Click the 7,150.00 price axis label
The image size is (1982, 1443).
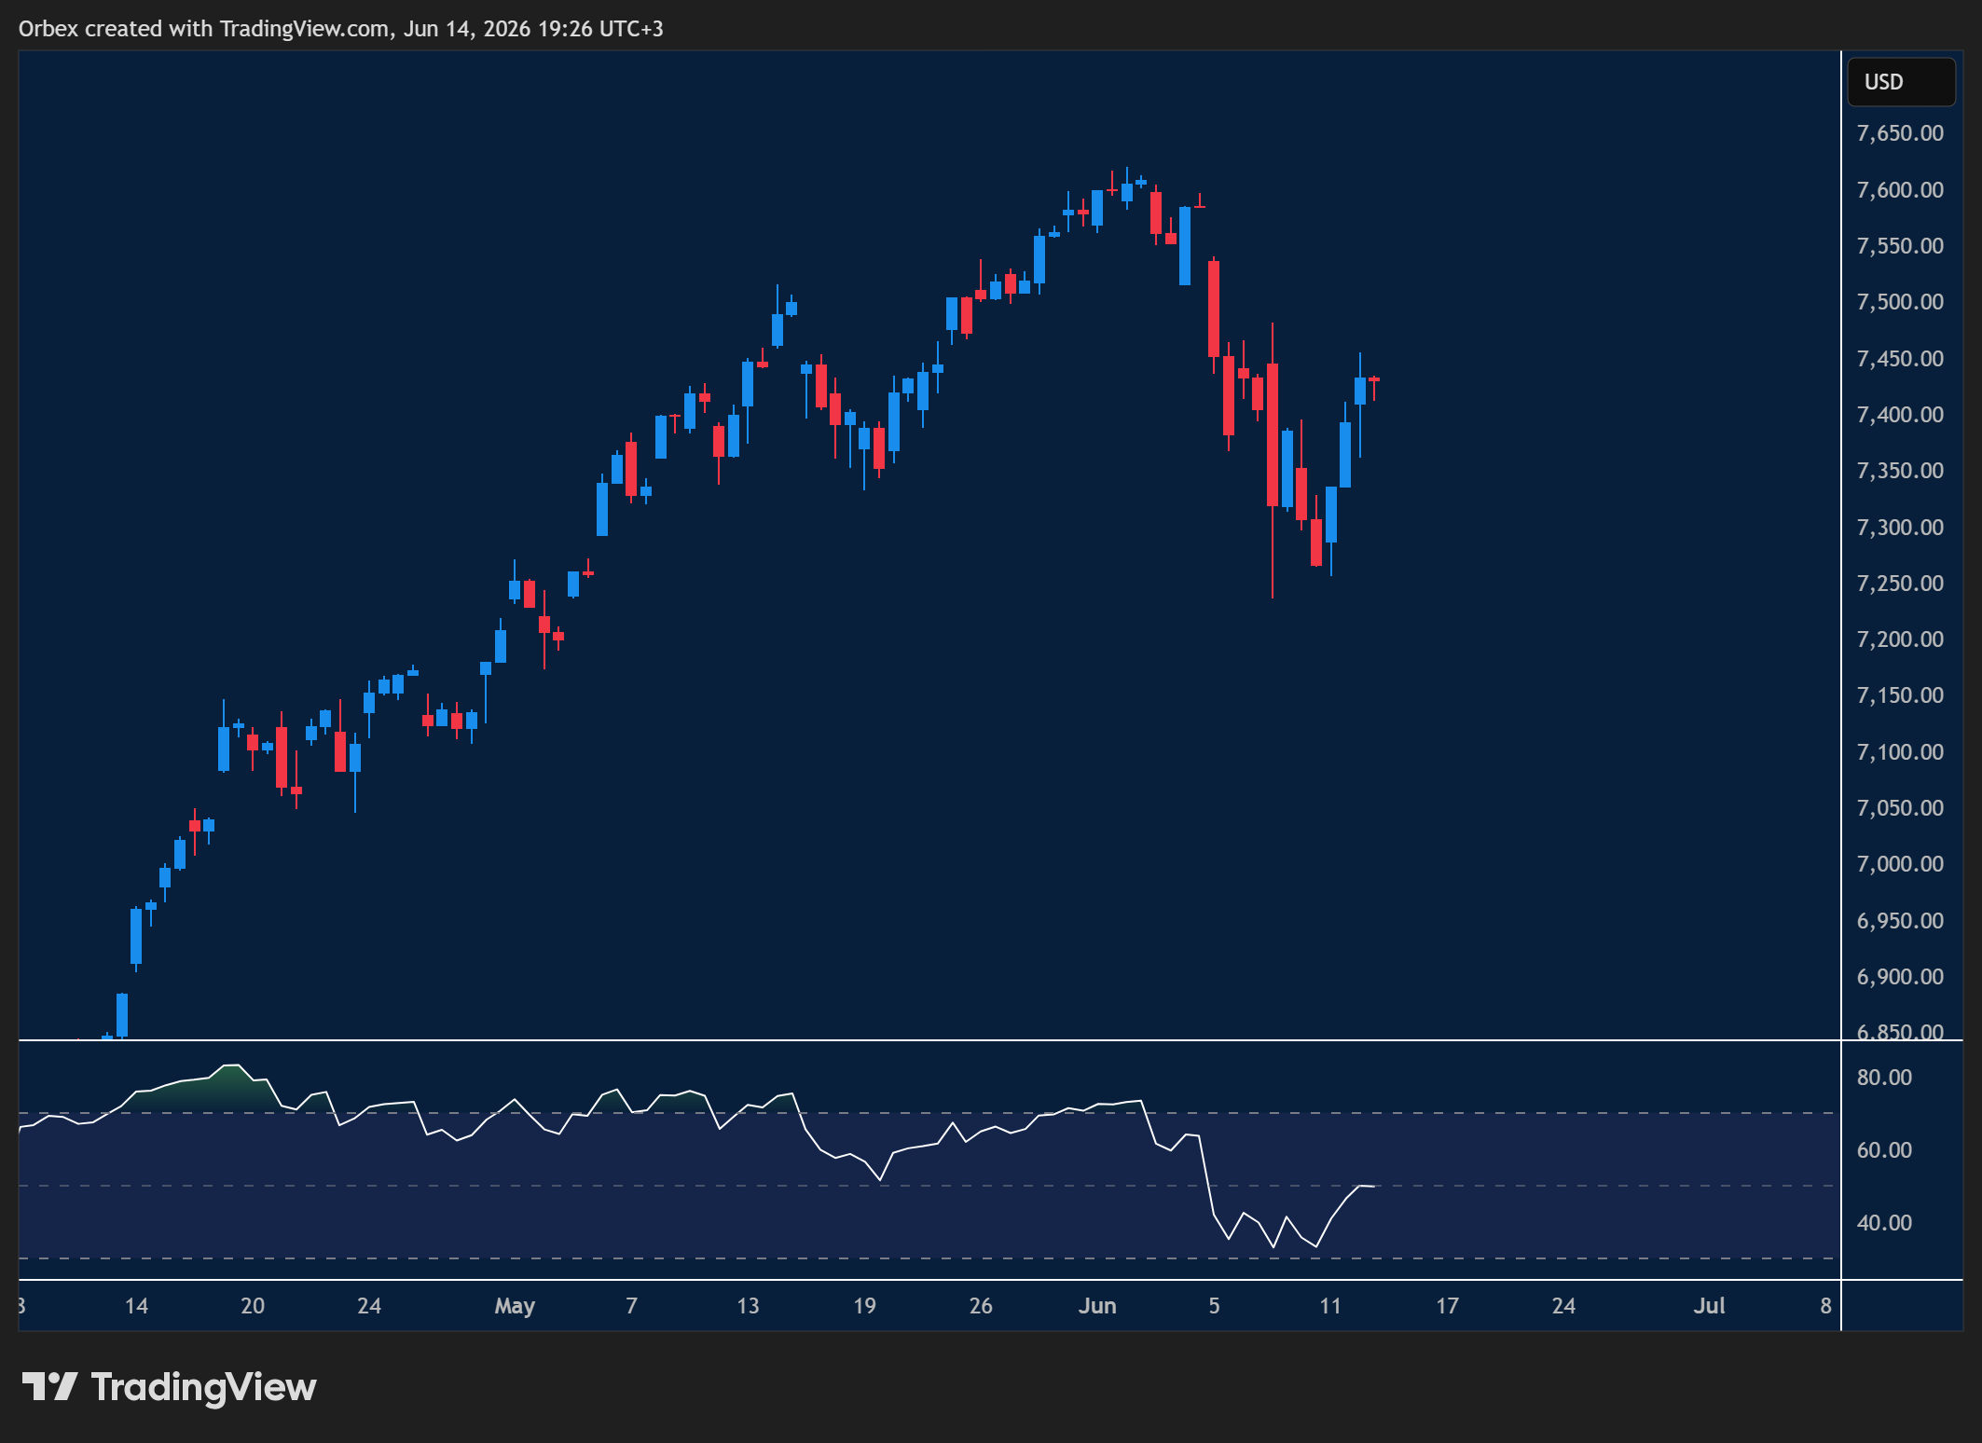1900,695
